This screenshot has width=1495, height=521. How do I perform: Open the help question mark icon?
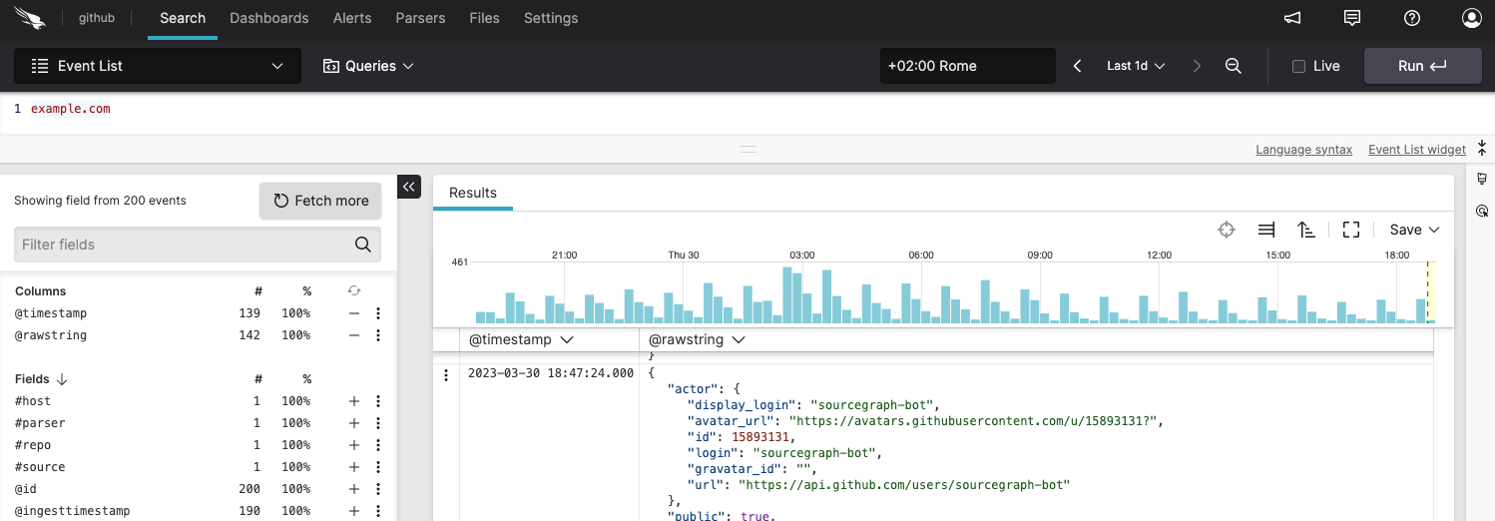pyautogui.click(x=1412, y=18)
